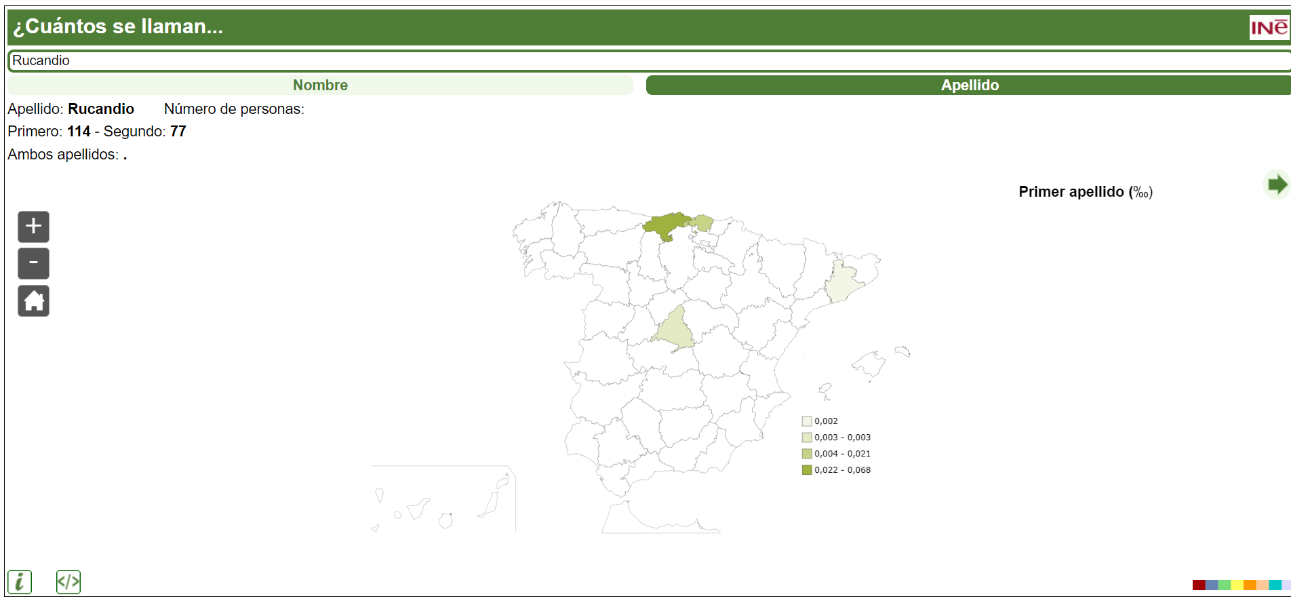Select the orange color swatch
The image size is (1291, 599).
click(1250, 585)
